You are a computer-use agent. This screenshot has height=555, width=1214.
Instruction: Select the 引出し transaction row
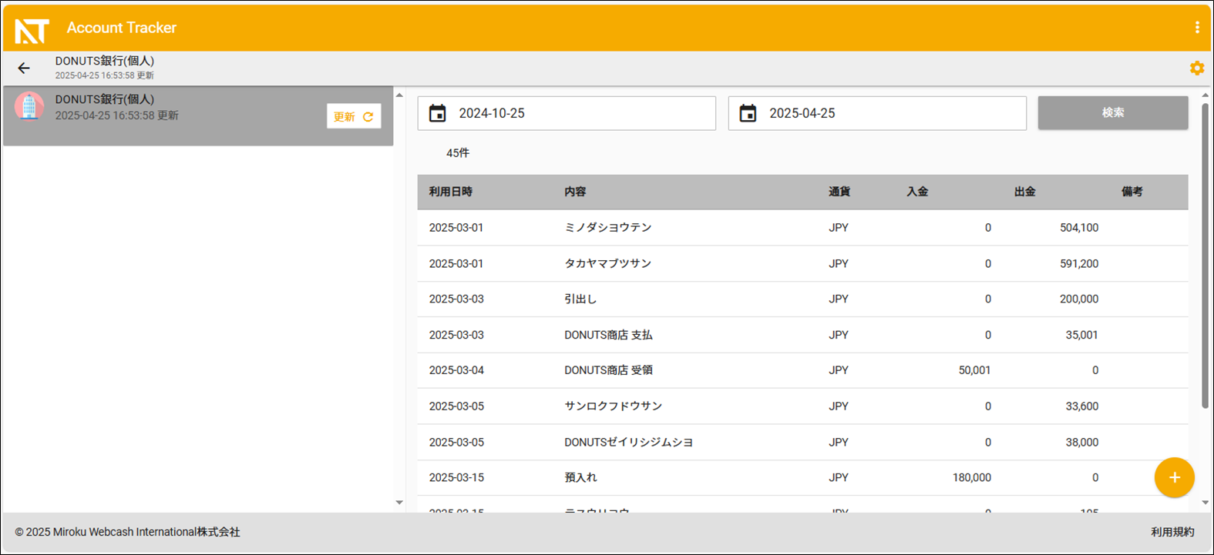(x=802, y=299)
